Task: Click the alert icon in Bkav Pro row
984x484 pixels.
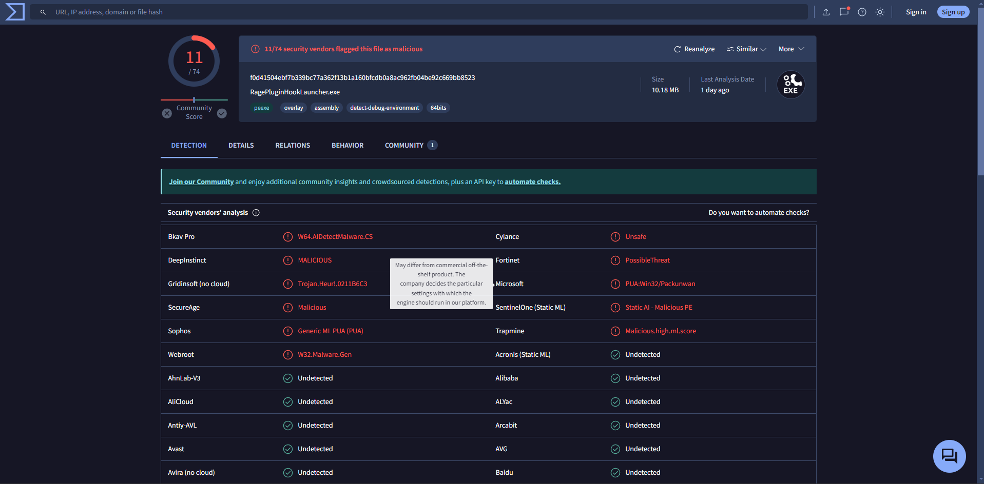Action: [x=288, y=237]
